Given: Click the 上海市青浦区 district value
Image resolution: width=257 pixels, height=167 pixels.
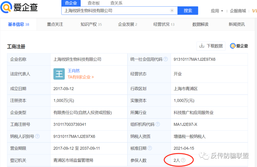Looking at the screenshot, I should [186, 89].
